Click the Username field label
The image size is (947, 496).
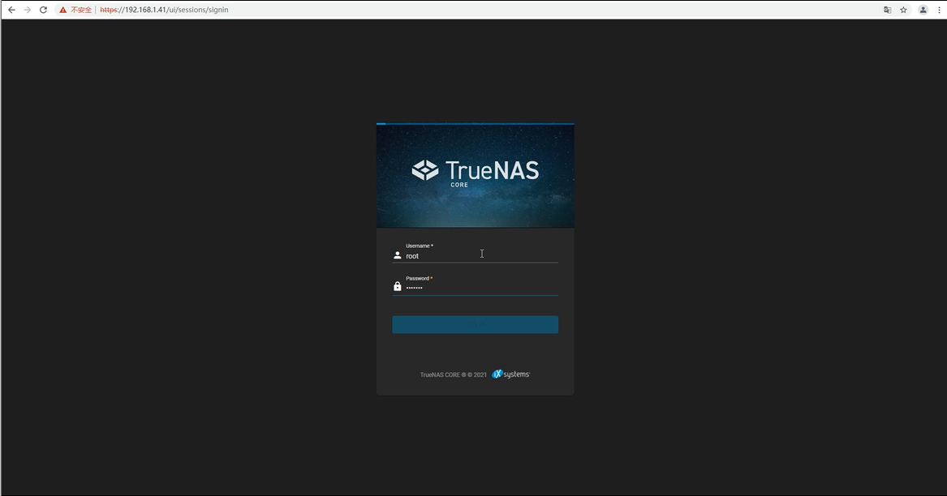coord(419,246)
